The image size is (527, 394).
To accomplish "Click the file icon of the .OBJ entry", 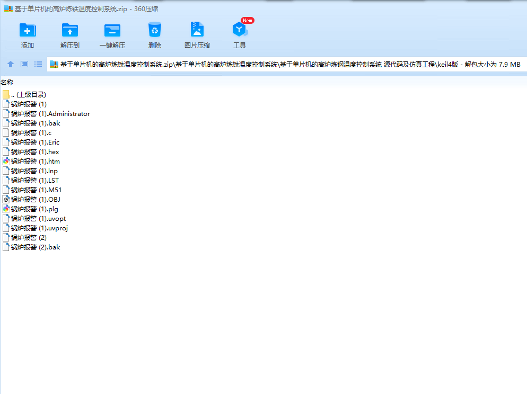I will coord(6,199).
